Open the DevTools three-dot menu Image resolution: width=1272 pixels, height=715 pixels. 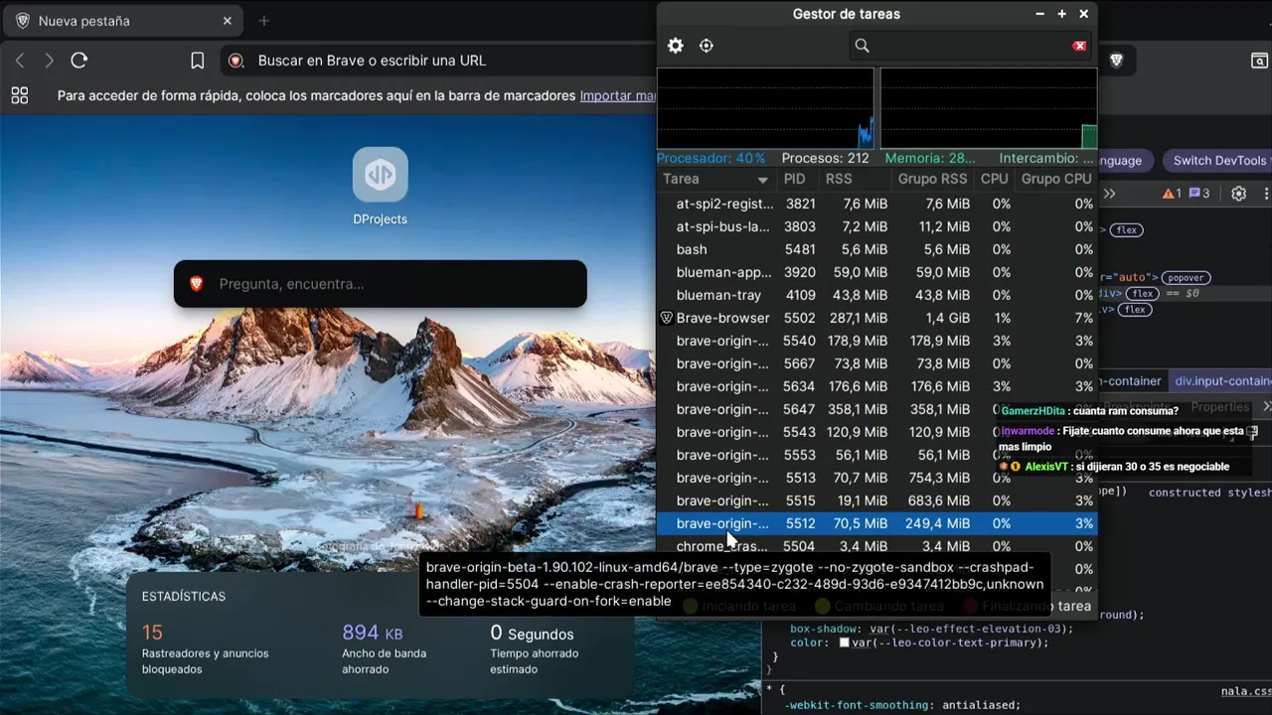point(1267,194)
